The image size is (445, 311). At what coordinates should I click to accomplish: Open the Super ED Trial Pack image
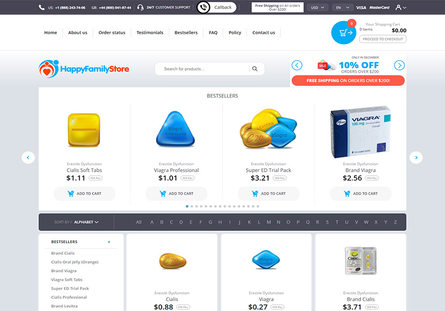click(x=268, y=129)
